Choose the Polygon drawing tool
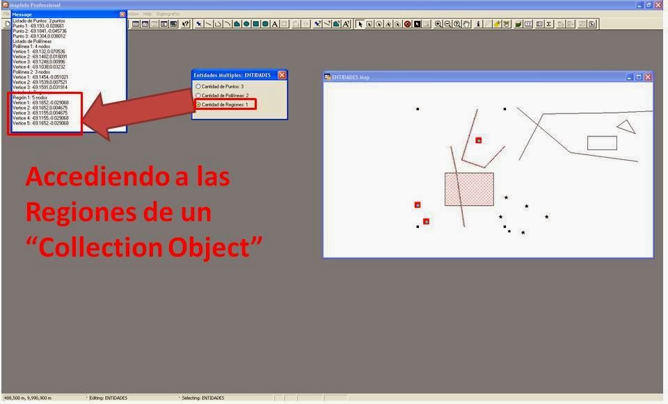Screen dimensions: 668x404 (235, 24)
